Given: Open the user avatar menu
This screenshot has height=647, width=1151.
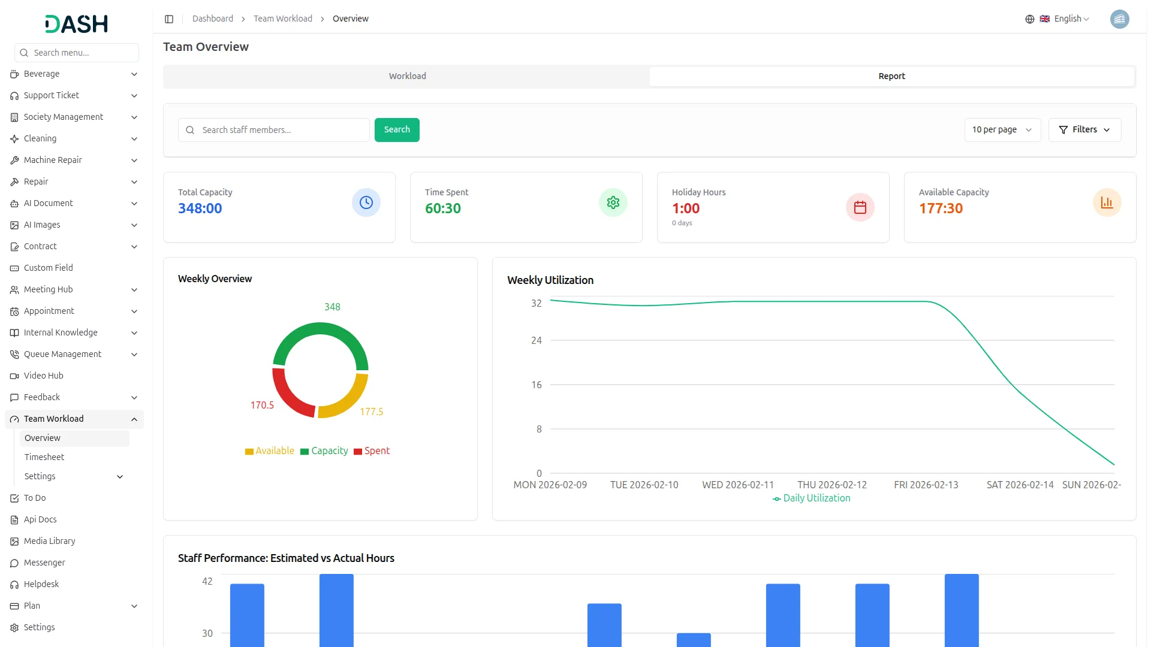Looking at the screenshot, I should pos(1119,19).
